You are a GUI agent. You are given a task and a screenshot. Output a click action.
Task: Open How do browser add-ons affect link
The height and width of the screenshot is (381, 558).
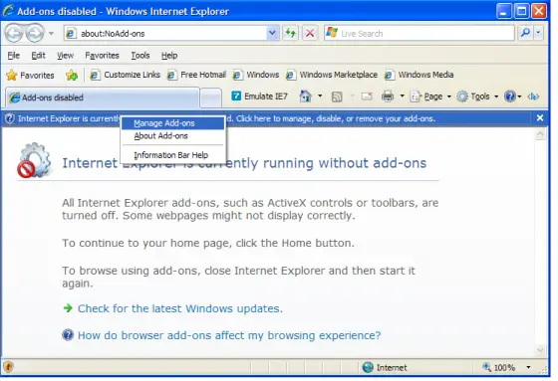[x=229, y=335]
